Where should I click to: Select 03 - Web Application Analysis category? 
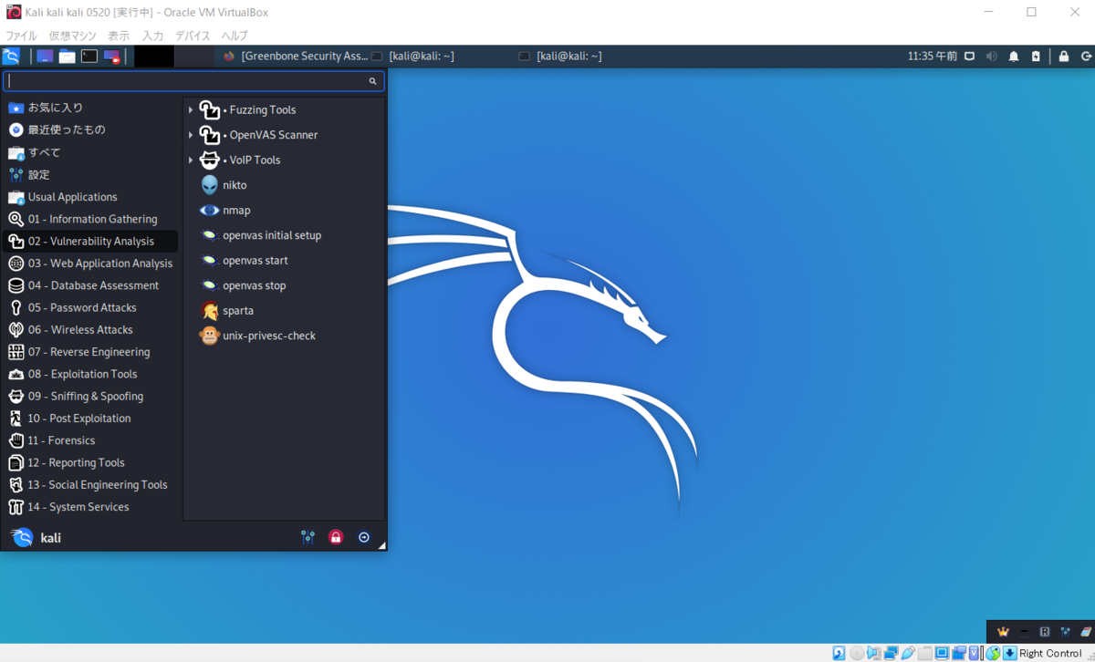[91, 263]
